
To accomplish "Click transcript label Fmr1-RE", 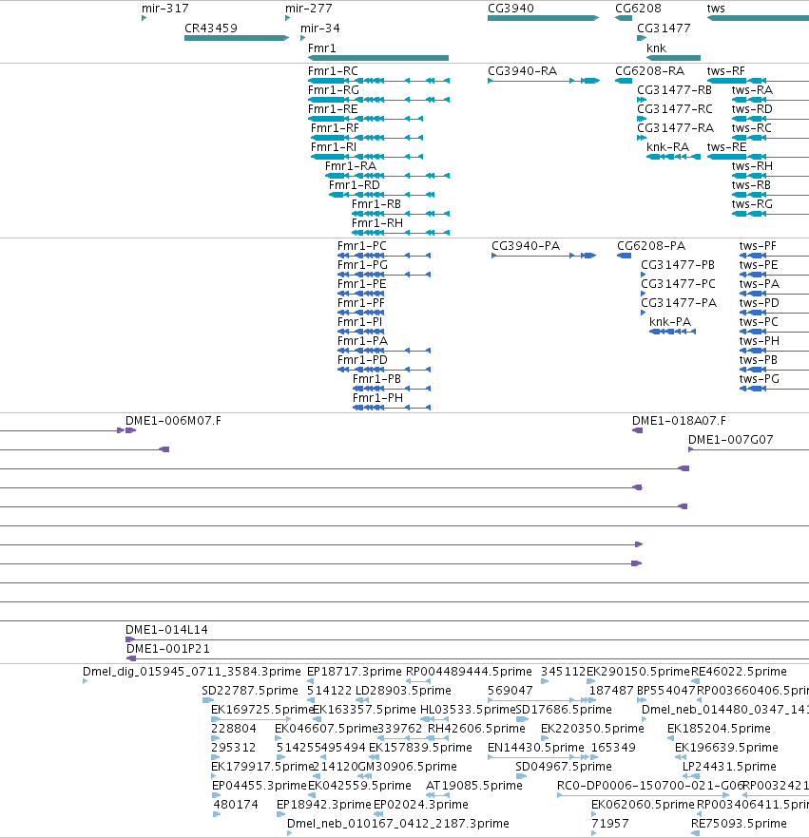I will pos(333,109).
